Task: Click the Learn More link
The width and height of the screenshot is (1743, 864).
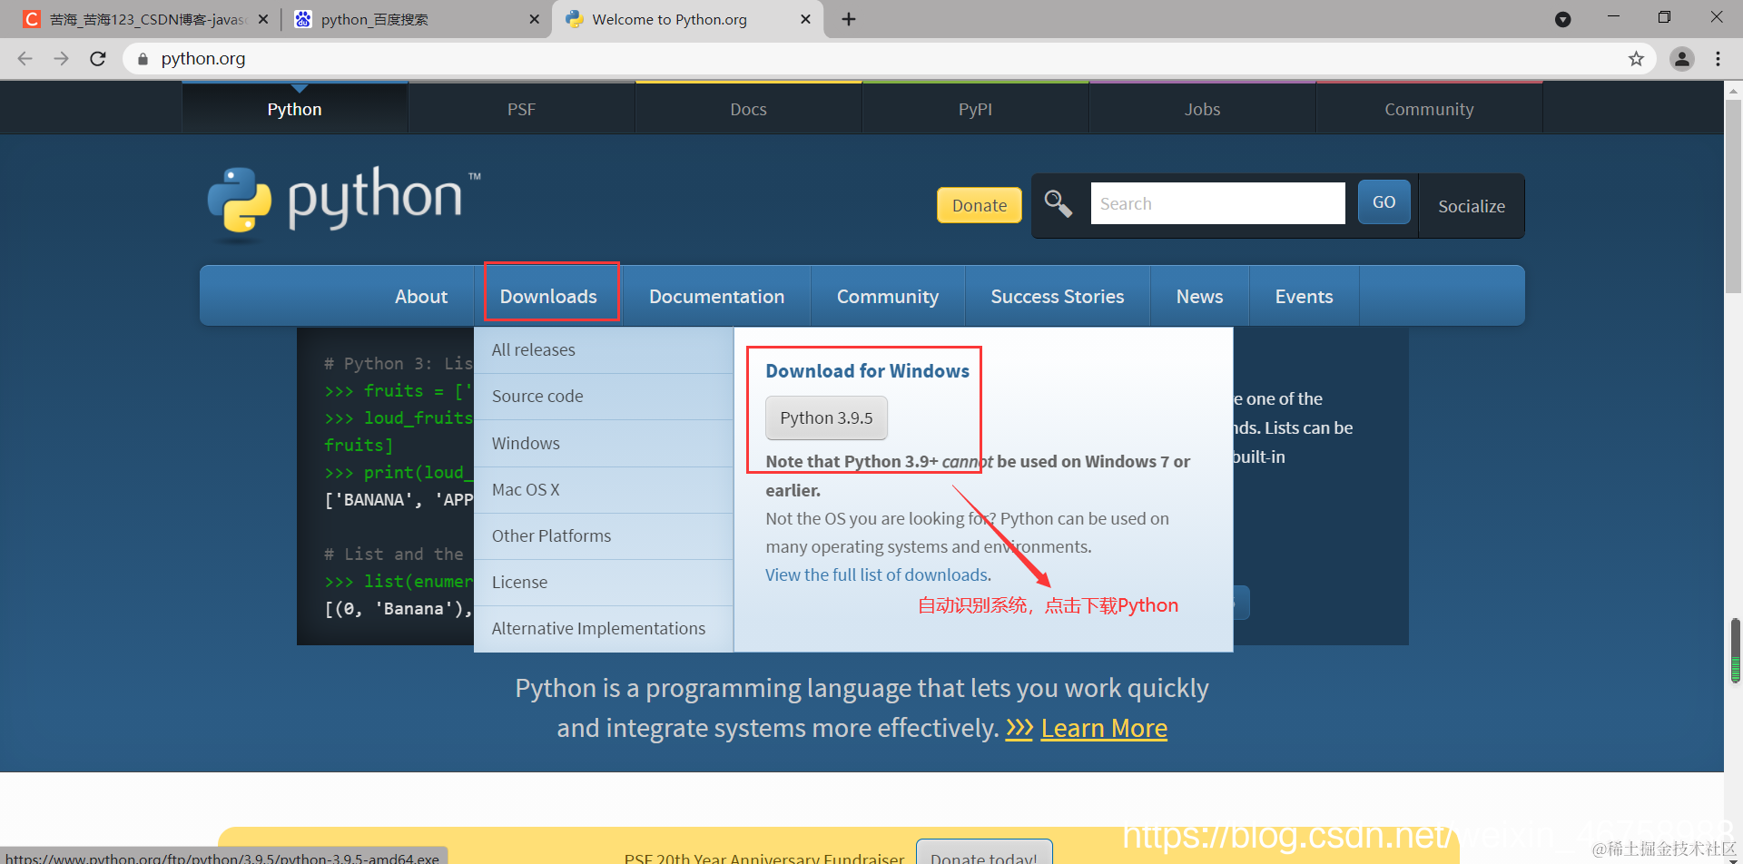Action: point(1104,728)
